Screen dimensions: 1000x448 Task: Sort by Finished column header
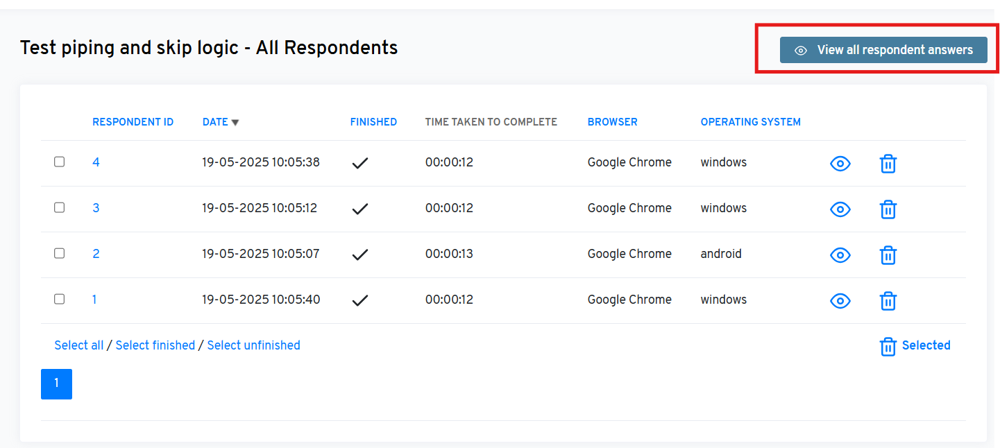(x=373, y=122)
